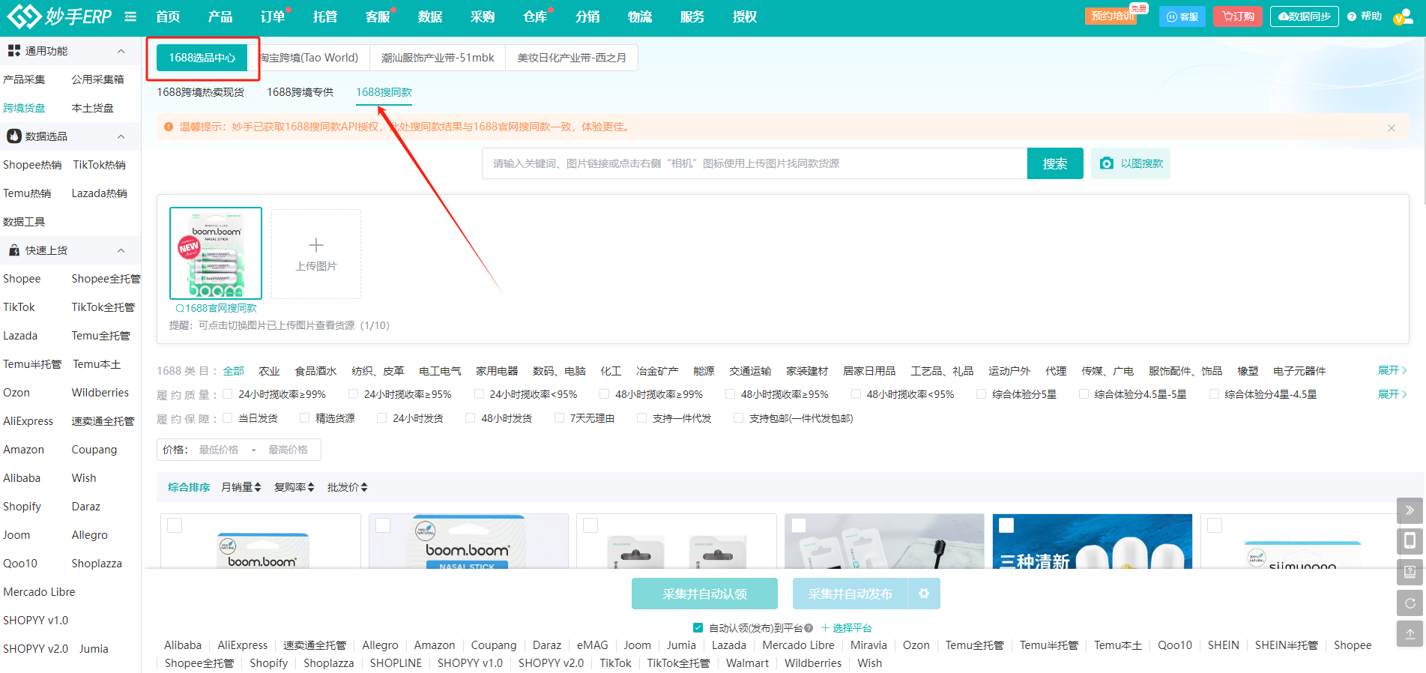Click the 采集并自动发布 button
Screen dimensions: 1426x673
(x=850, y=594)
